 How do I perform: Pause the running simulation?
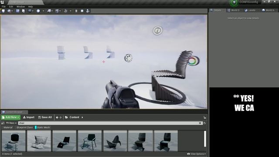tap(76, 11)
